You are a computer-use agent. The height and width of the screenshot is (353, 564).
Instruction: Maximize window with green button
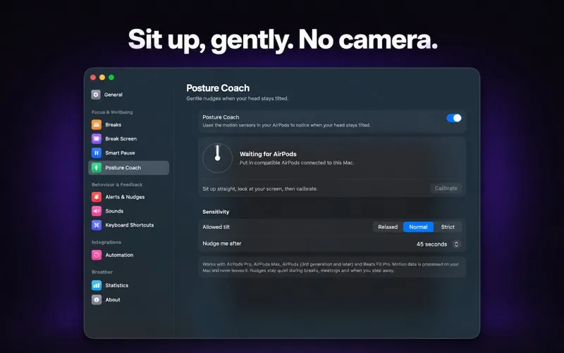pyautogui.click(x=111, y=78)
